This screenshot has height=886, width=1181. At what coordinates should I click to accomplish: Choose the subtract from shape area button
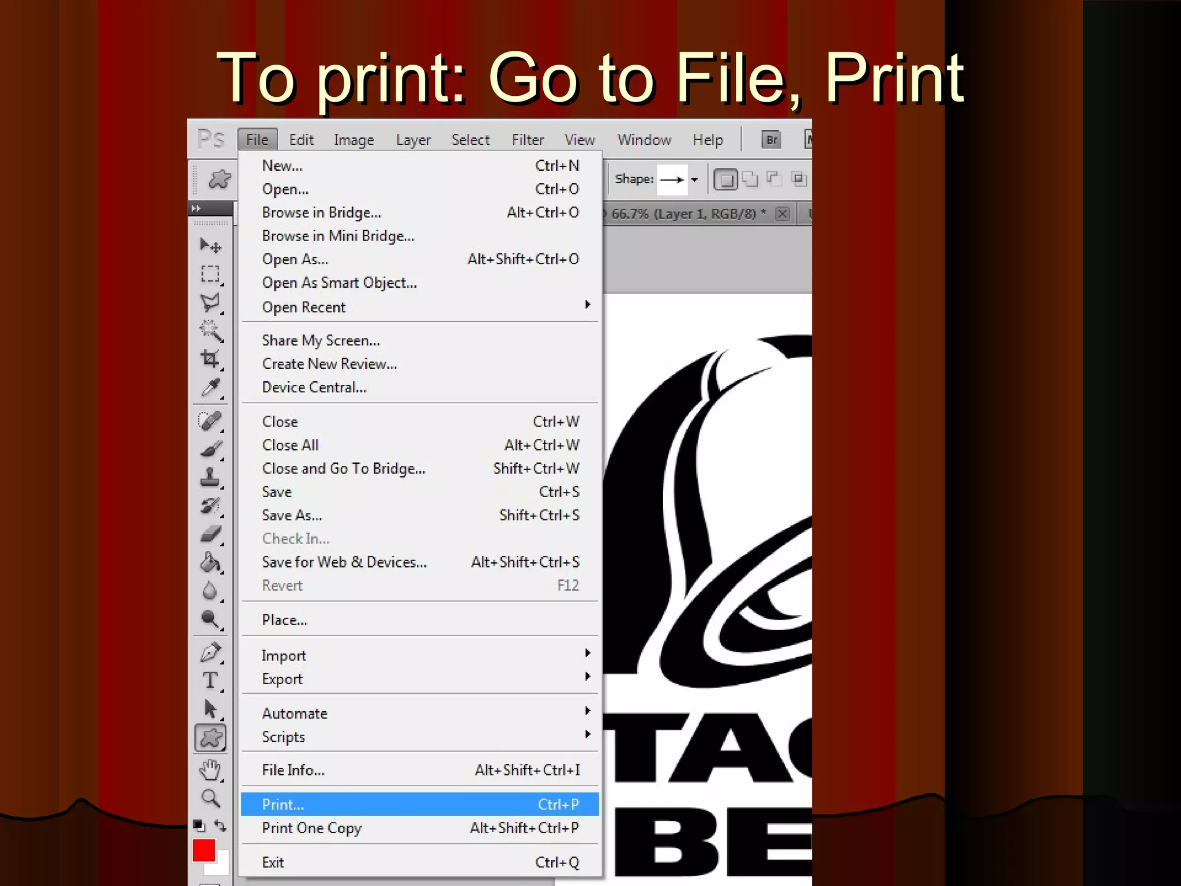pos(774,179)
